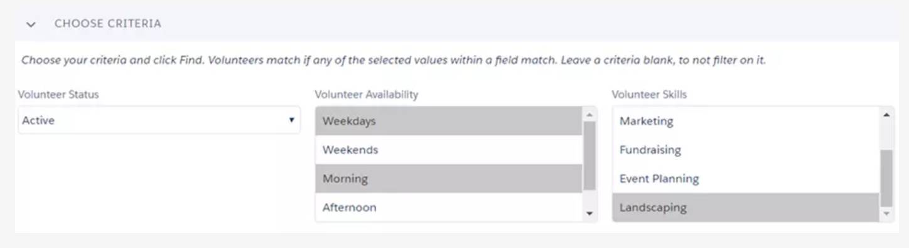Screen dimensions: 909x248
Task: Select Event Planning in Volunteer Skills
Action: (x=746, y=178)
